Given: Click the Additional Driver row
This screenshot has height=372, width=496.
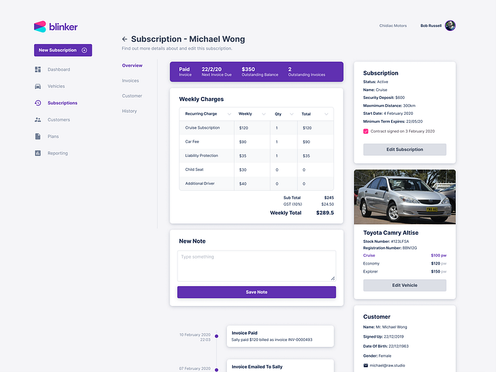Looking at the screenshot, I should (x=256, y=183).
